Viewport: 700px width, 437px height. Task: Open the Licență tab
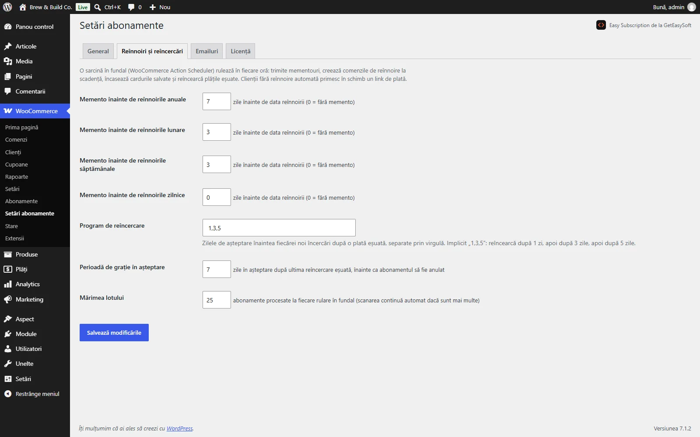pos(241,51)
